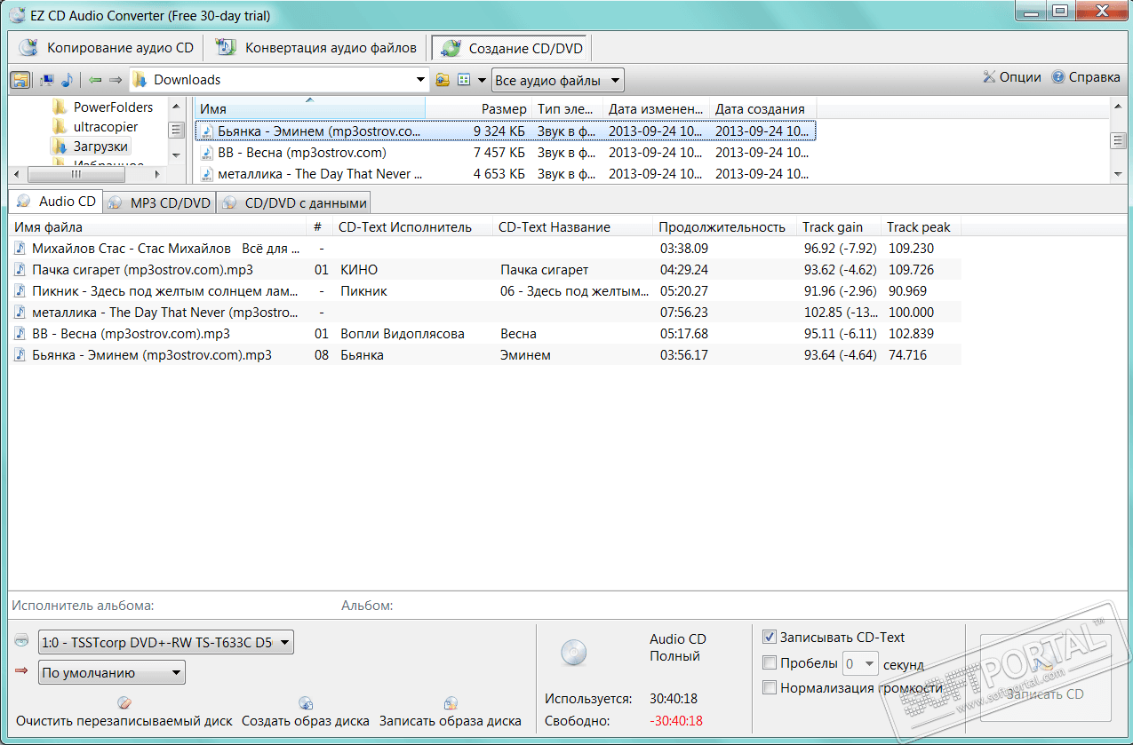Expand the view mode dropdown arrow
Viewport: 1133px width, 745px height.
click(x=482, y=80)
